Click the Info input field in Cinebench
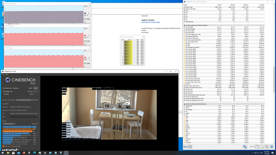Viewport: 276px width, 155px height. click(24, 117)
